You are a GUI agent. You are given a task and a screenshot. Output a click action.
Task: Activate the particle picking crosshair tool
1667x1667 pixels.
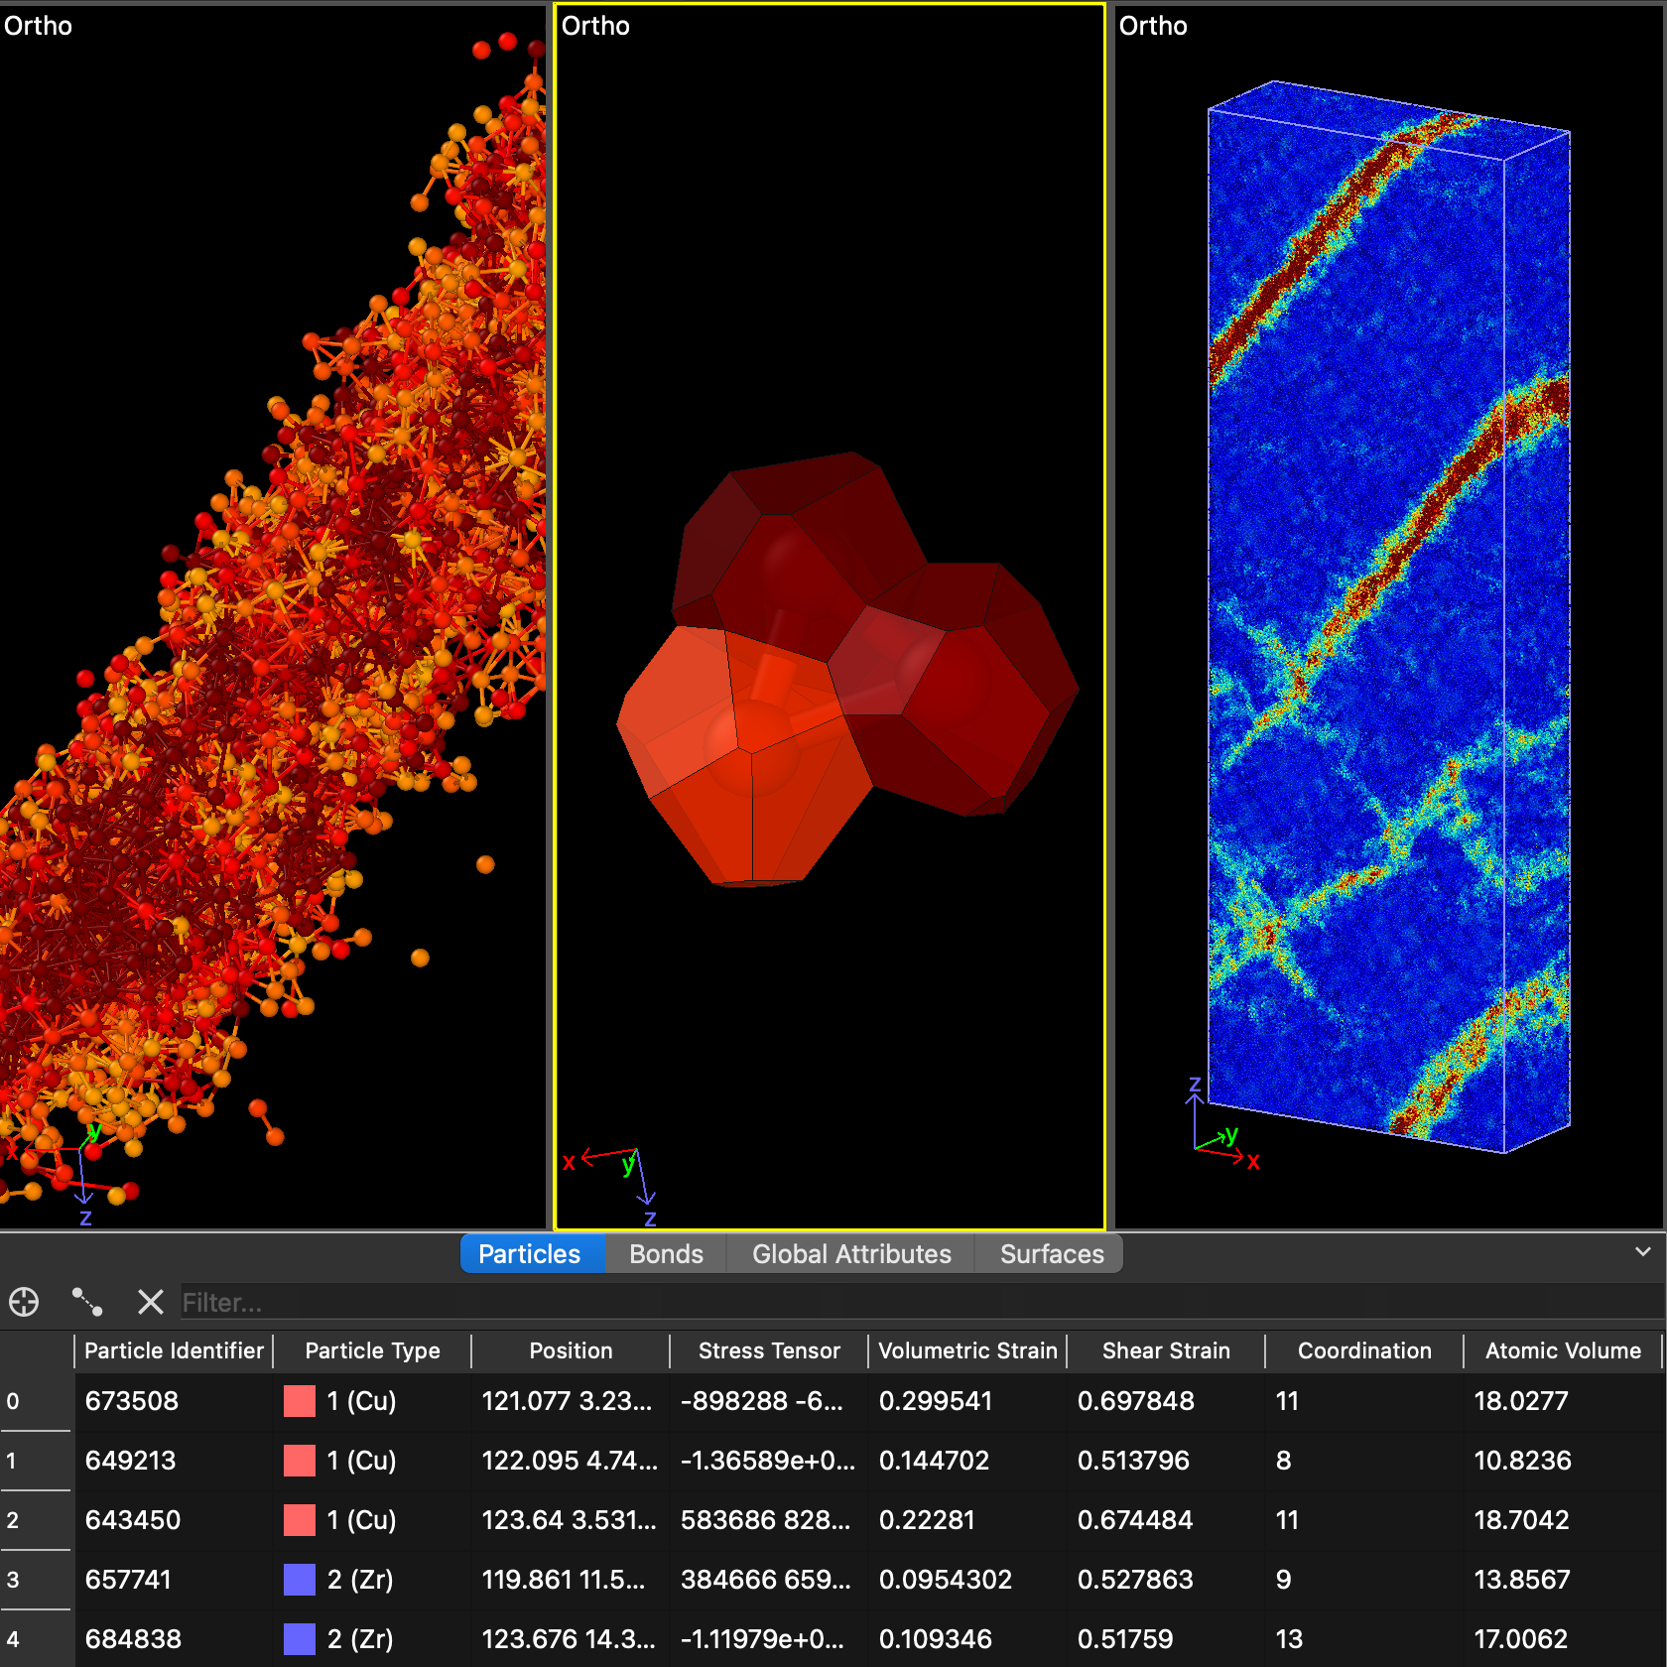(24, 1302)
